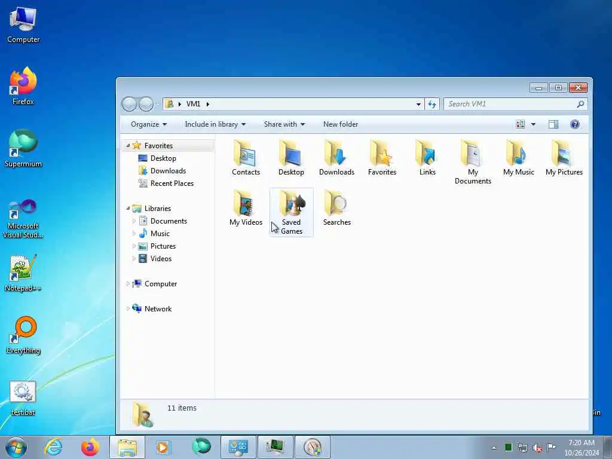The image size is (612, 459).
Task: Go to Desktop under Favorites
Action: [x=163, y=158]
